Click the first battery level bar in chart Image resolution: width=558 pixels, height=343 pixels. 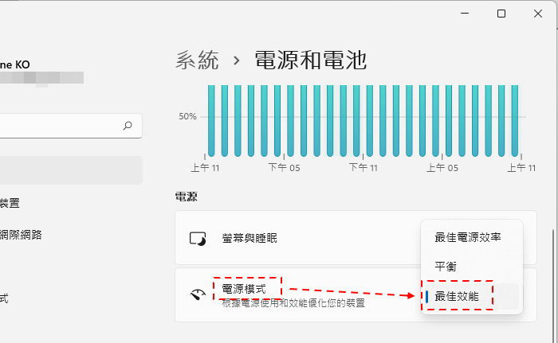211,121
